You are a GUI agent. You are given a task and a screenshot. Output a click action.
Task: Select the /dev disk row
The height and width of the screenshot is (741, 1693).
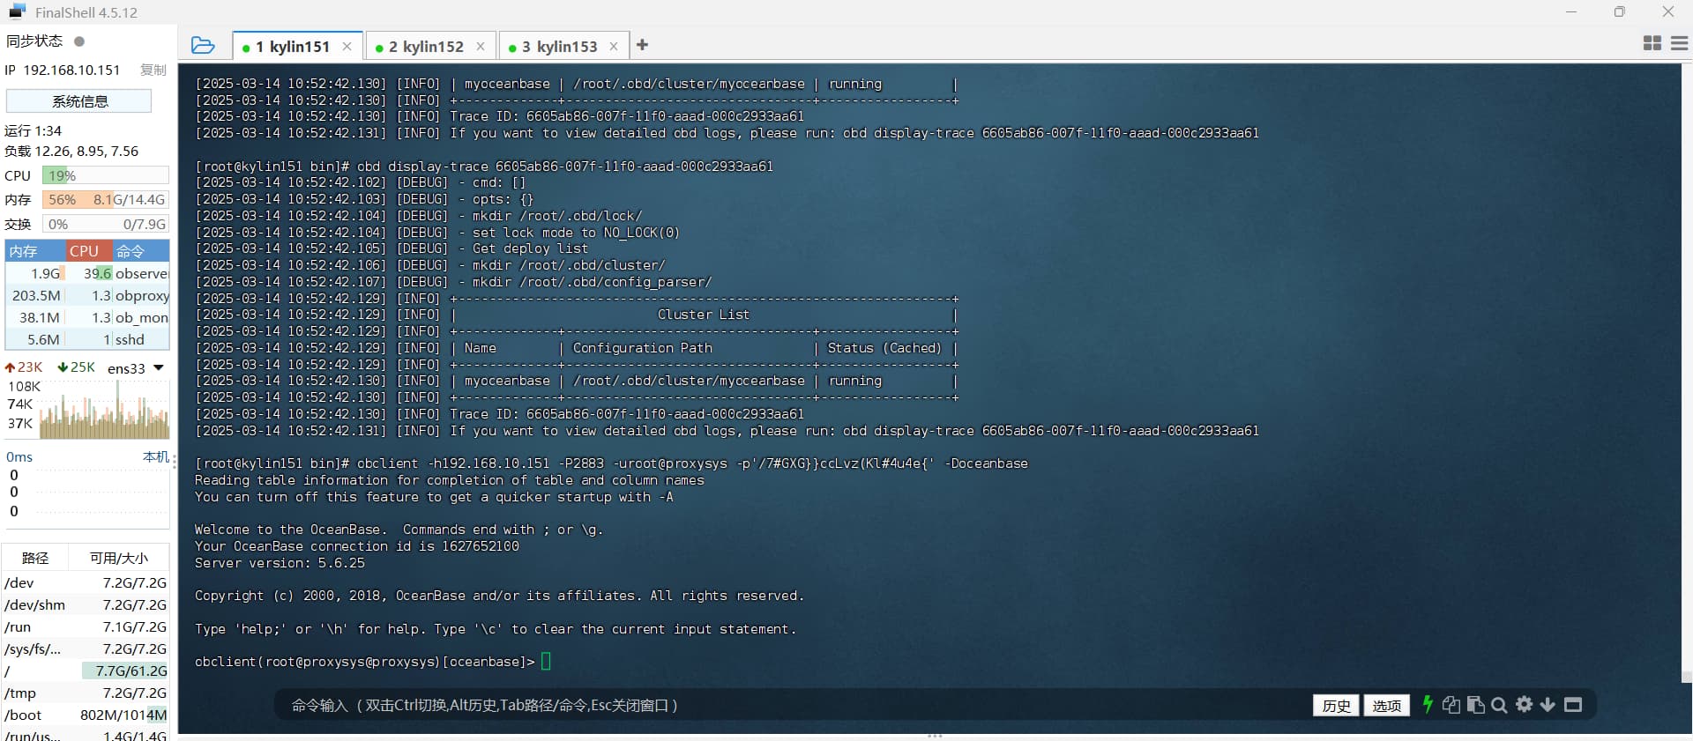coord(86,582)
